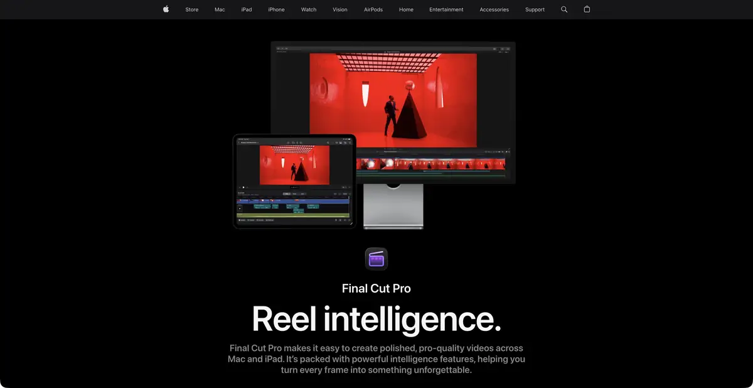Image resolution: width=753 pixels, height=388 pixels.
Task: Open the Vision menu item
Action: [x=340, y=9]
